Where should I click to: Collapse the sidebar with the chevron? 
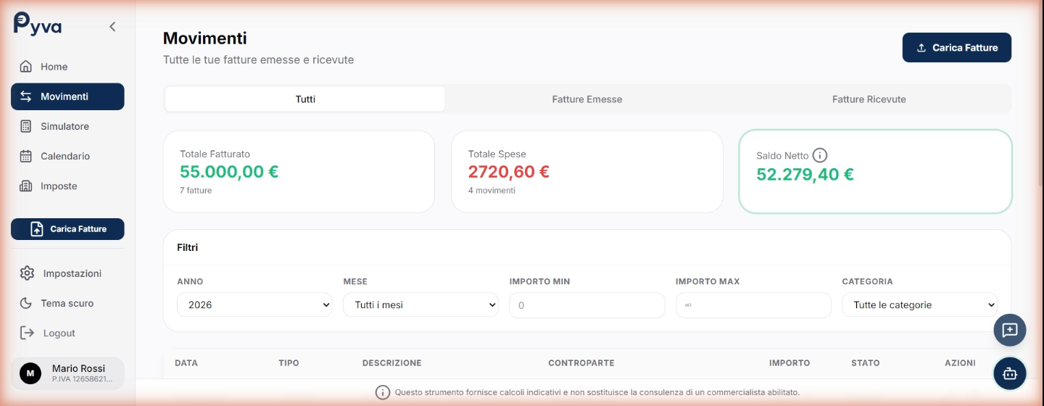(112, 27)
